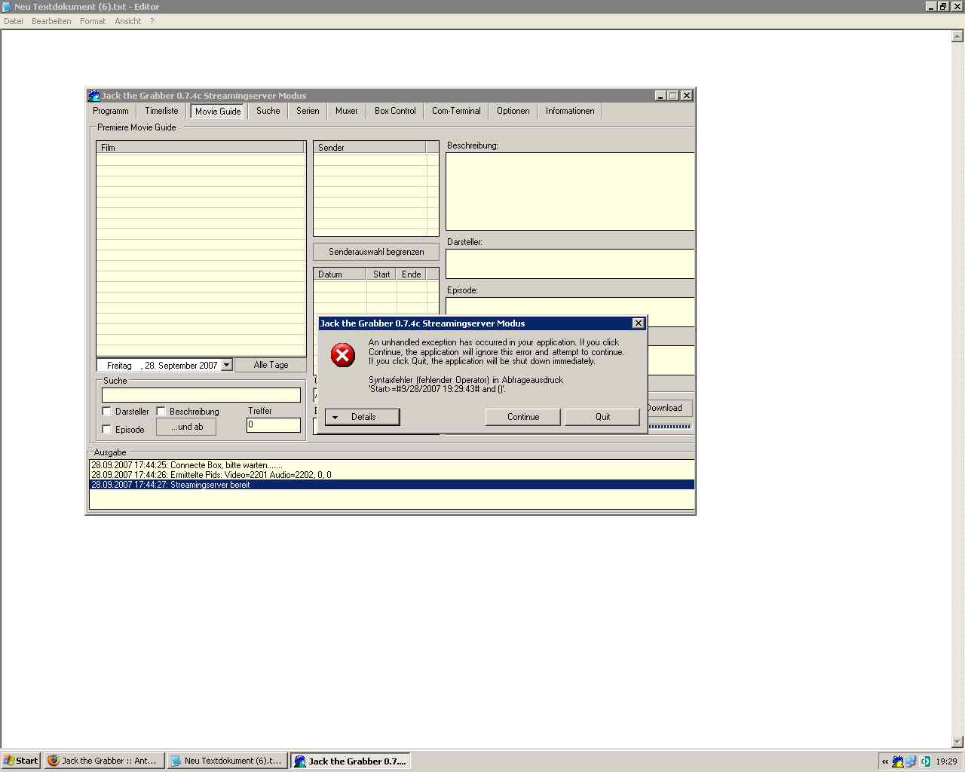Viewport: 965px width, 772px height.
Task: Expand error Details button
Action: point(362,417)
